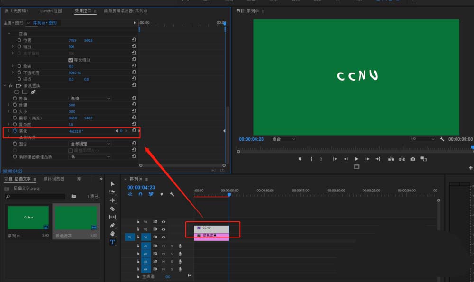Screen dimensions: 474x282
Task: Click the Snap magnet icon in the timeline
Action: (x=140, y=194)
